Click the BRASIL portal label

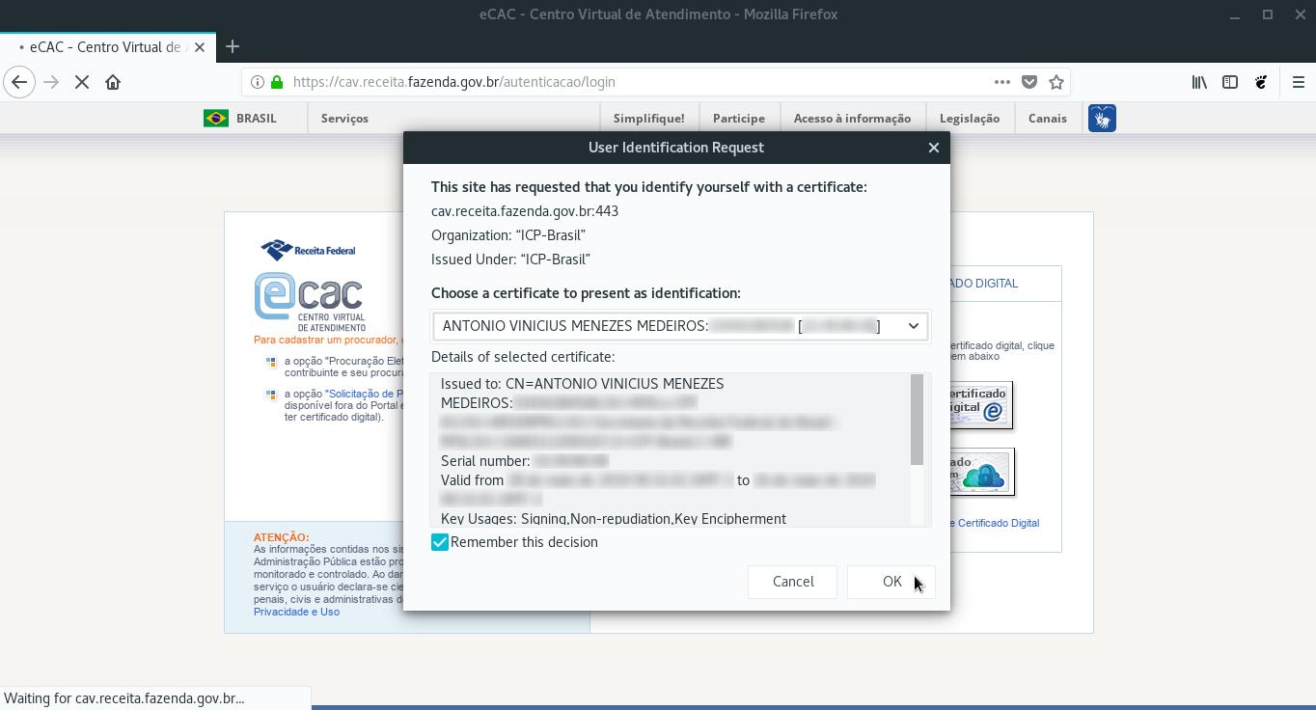[x=257, y=118]
